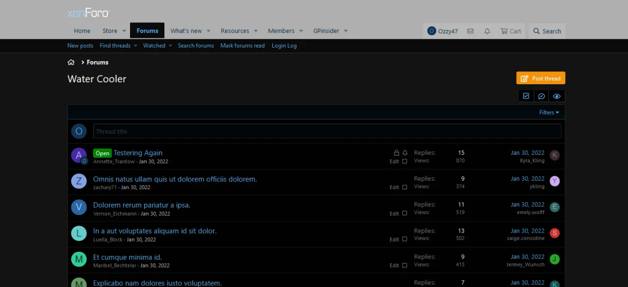
Task: Click the mark read checkmark icon
Action: pos(526,96)
